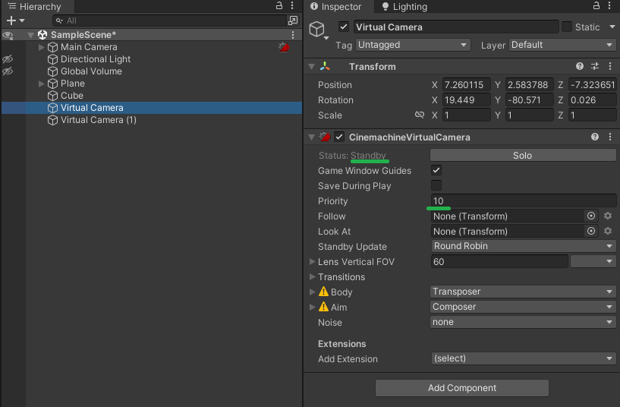Open Follow field gear settings
620x407 pixels.
click(608, 216)
